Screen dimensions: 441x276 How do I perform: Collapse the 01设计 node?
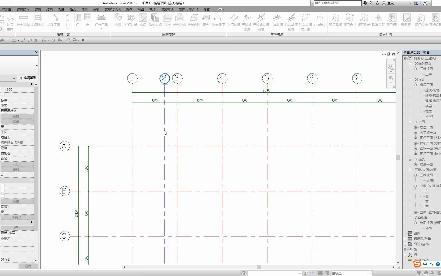coord(410,80)
